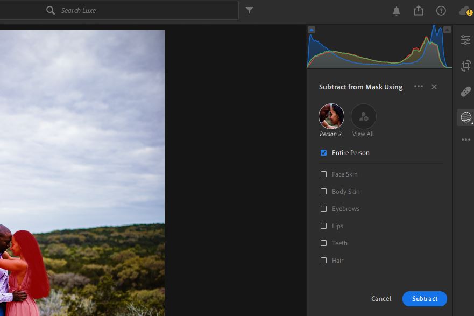This screenshot has width=474, height=316.
Task: Click the blue Subtract button
Action: pos(425,299)
